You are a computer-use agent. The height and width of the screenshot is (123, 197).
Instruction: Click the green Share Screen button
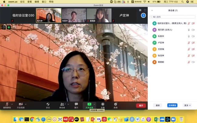click(89, 104)
